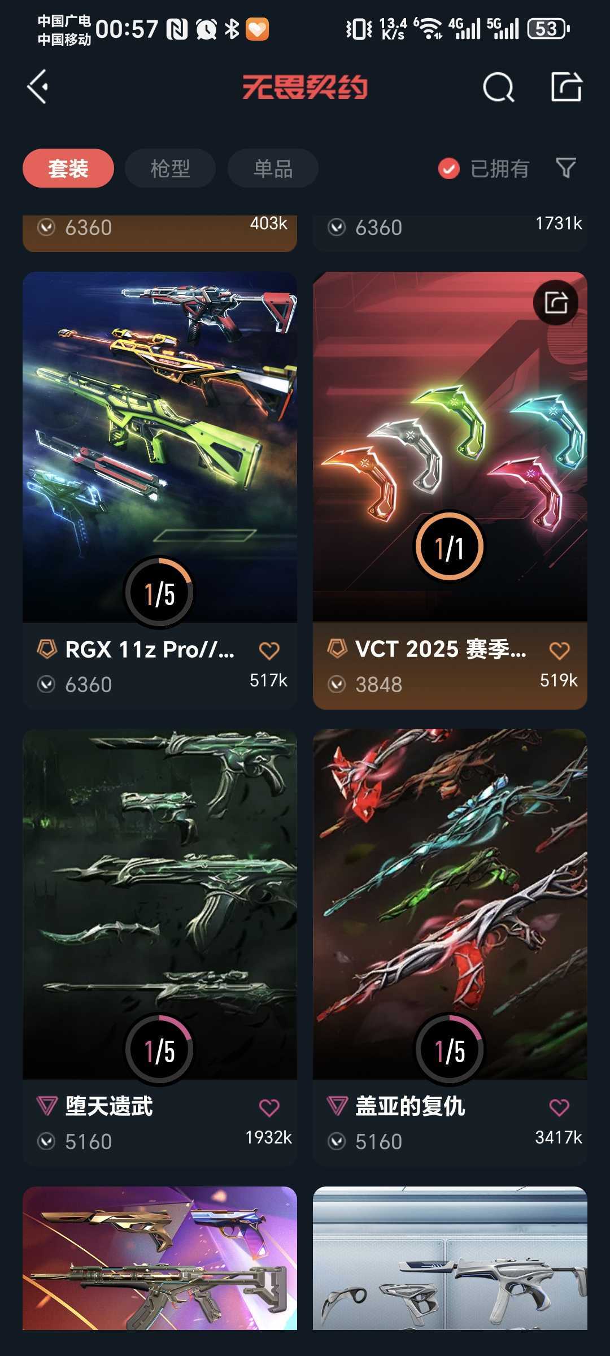Switch to the 单品 tab
The width and height of the screenshot is (610, 1356).
click(x=273, y=168)
